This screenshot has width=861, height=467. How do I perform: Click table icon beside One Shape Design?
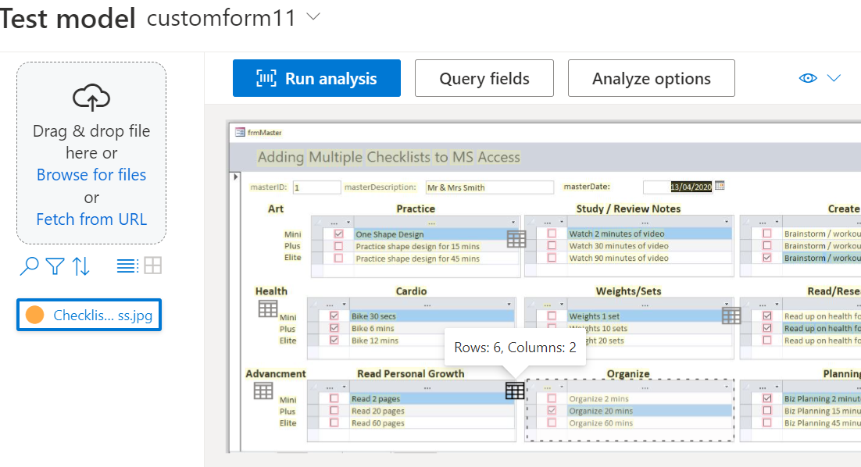pos(516,239)
